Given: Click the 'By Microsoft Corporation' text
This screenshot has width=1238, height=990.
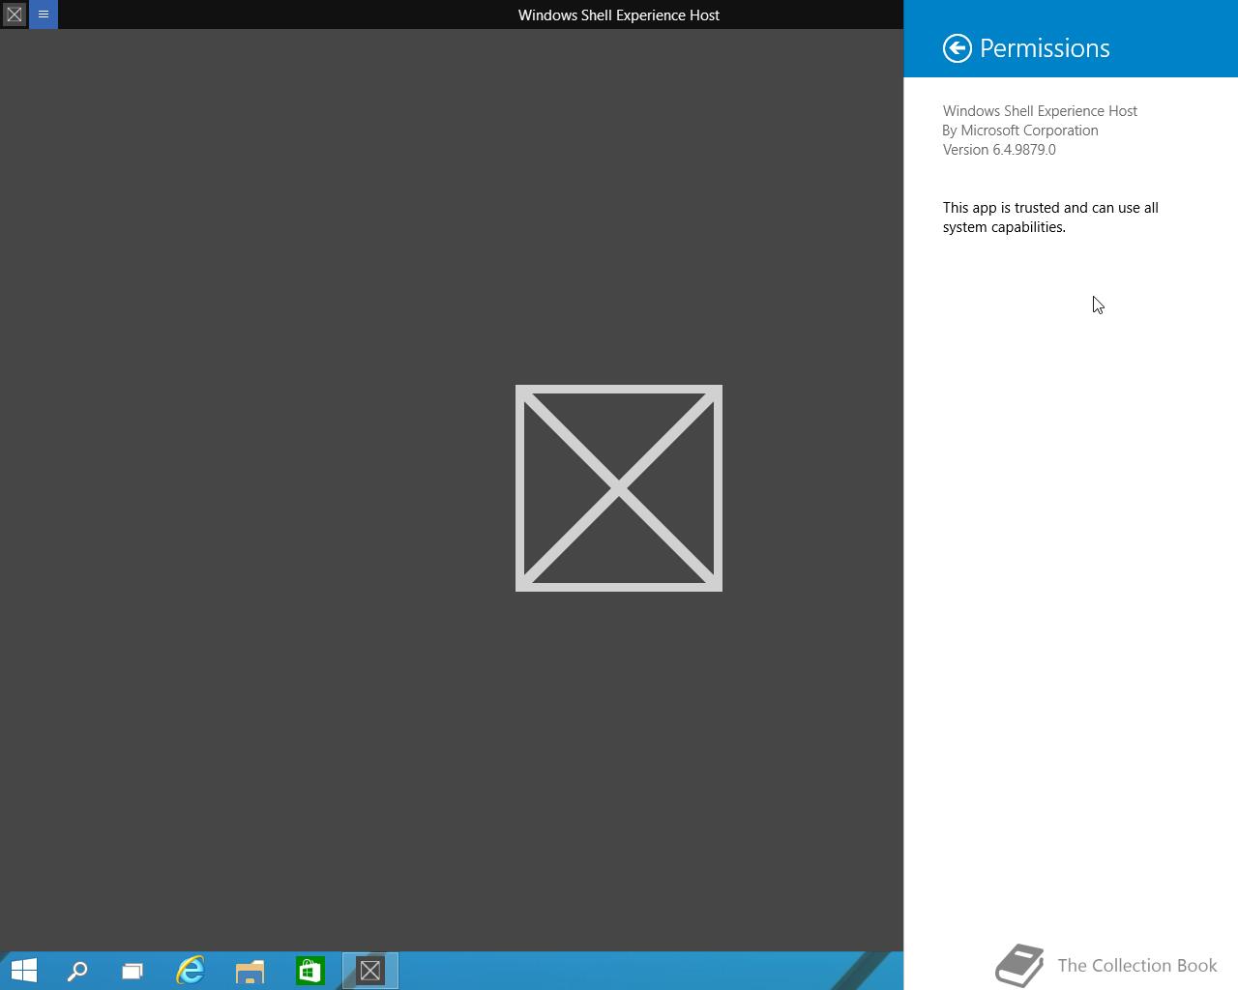Looking at the screenshot, I should (x=1020, y=131).
